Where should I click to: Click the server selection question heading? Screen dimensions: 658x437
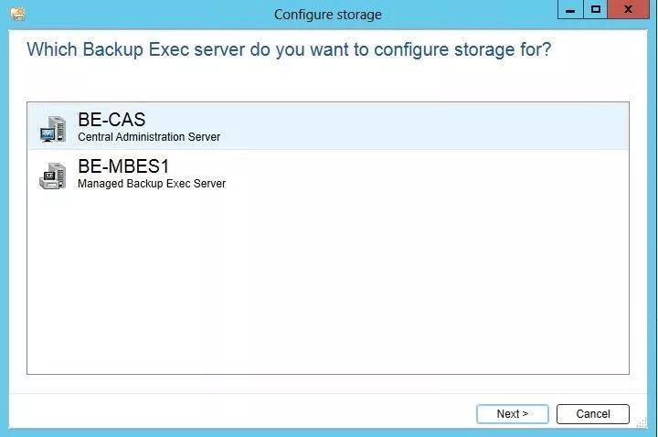coord(289,49)
